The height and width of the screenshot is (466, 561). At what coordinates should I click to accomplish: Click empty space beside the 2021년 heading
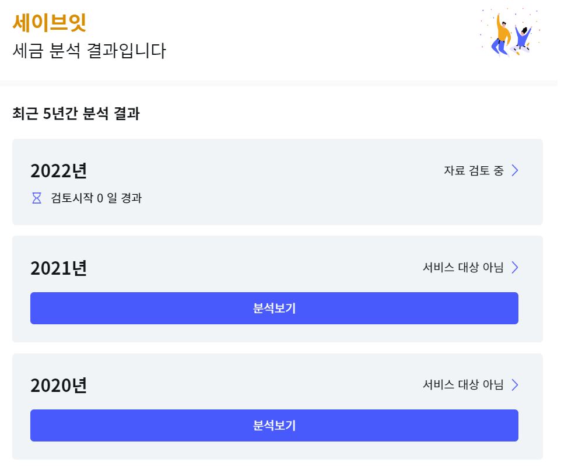tap(251, 268)
